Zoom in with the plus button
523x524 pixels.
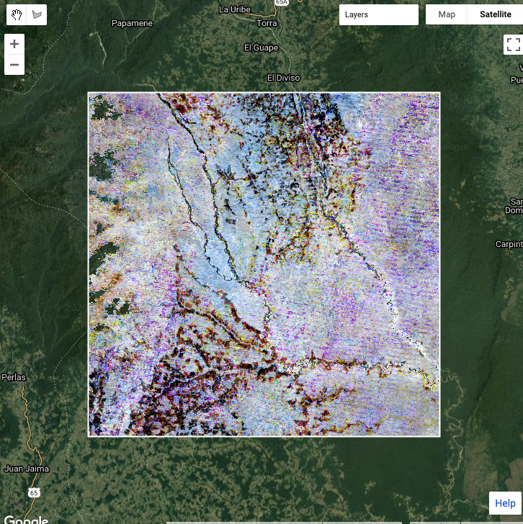pos(14,44)
